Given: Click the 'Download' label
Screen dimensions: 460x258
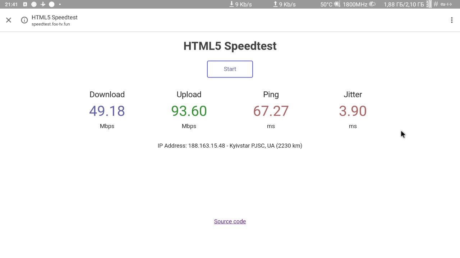Looking at the screenshot, I should tap(107, 95).
